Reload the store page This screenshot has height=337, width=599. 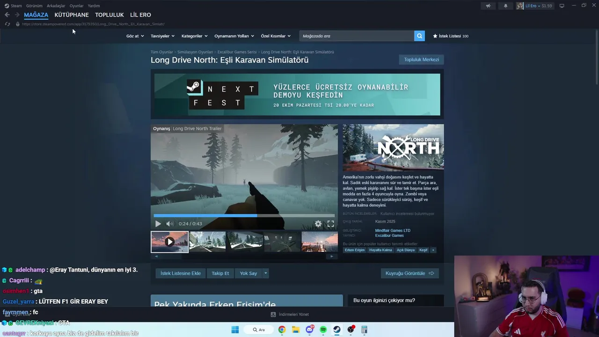[7, 24]
